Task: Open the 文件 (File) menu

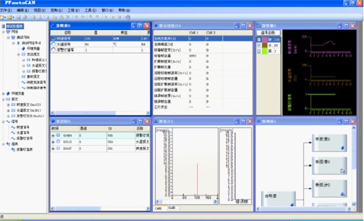Action: click(x=6, y=10)
